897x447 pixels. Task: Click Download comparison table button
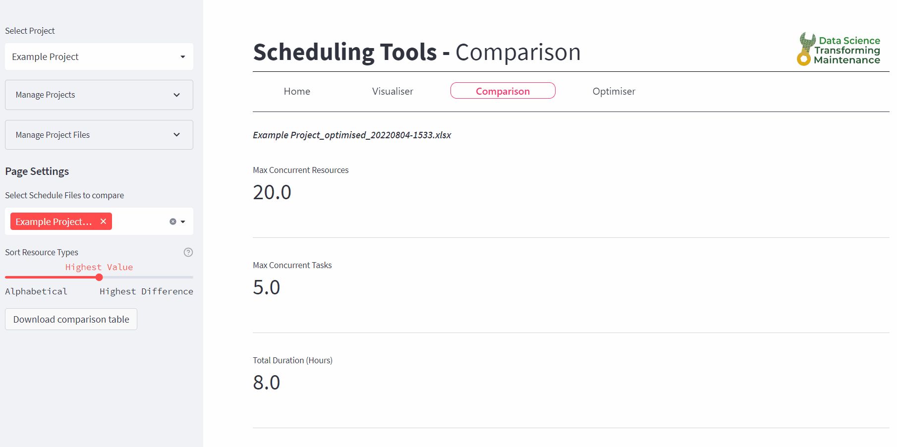tap(71, 320)
